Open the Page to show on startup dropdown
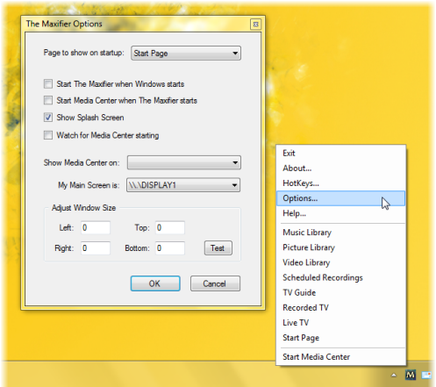 click(186, 54)
